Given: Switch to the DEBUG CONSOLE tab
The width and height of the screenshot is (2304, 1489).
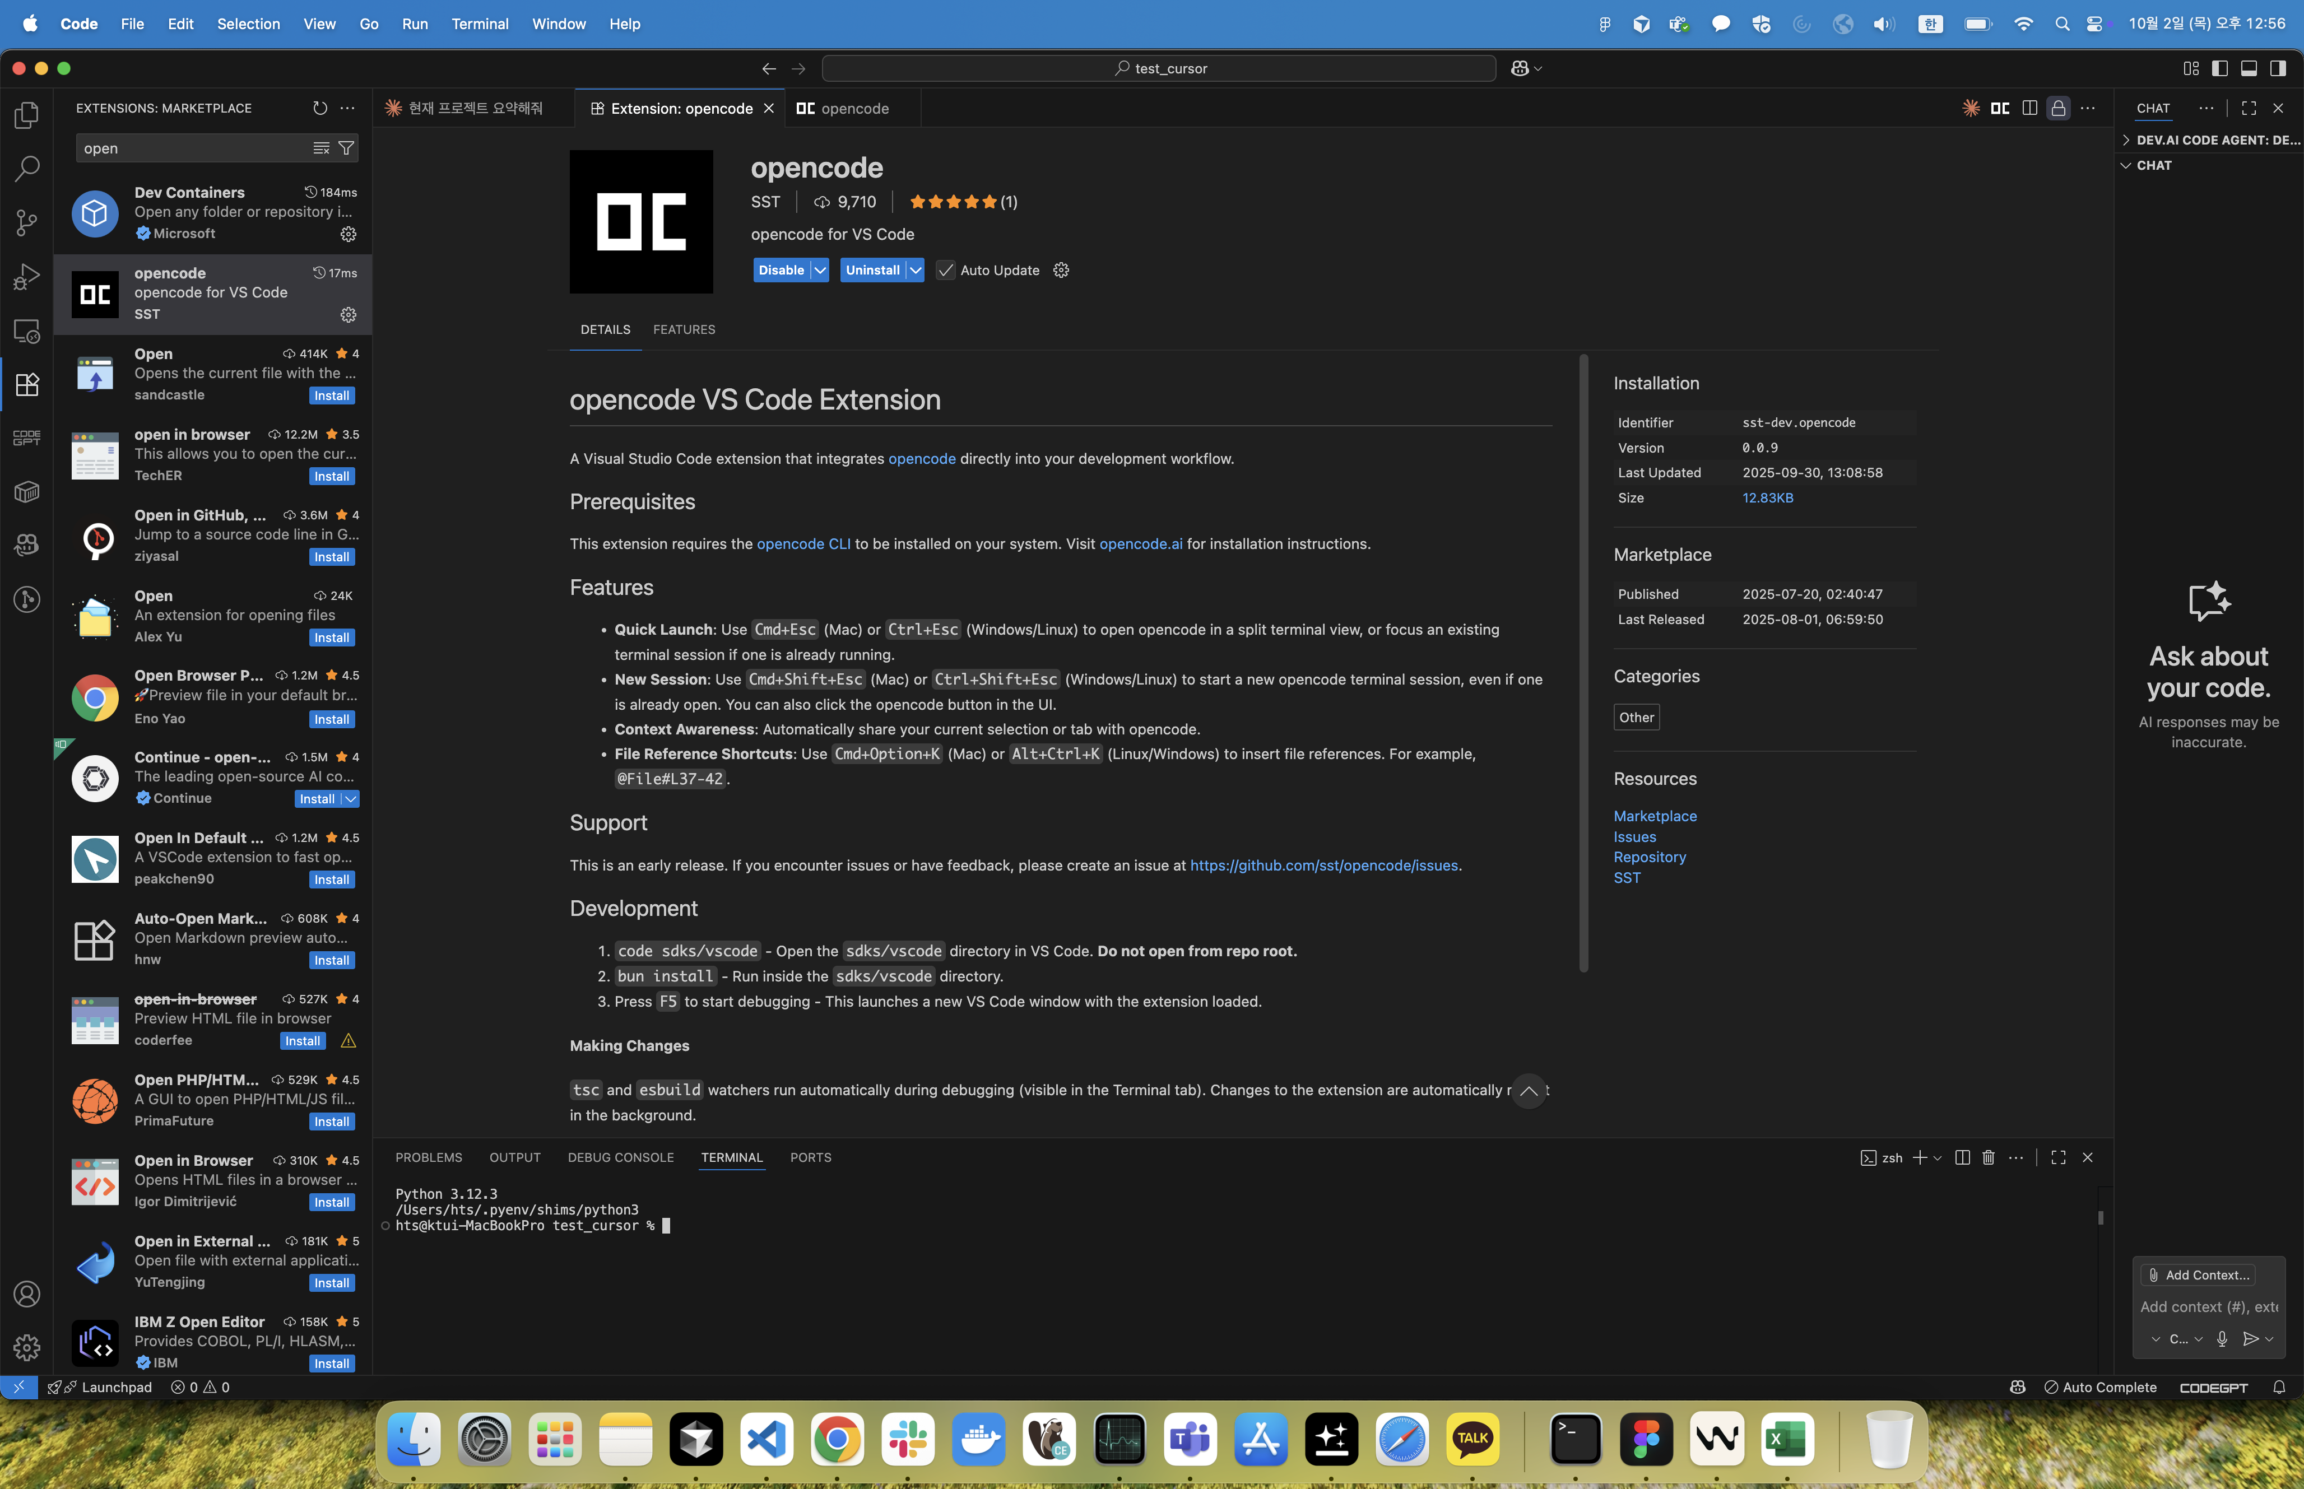Looking at the screenshot, I should pyautogui.click(x=621, y=1157).
